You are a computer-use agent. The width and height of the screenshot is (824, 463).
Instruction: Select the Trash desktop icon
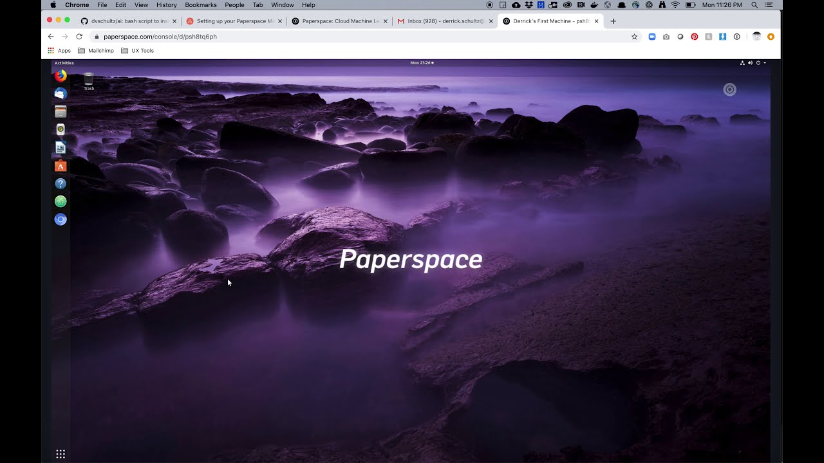[89, 81]
